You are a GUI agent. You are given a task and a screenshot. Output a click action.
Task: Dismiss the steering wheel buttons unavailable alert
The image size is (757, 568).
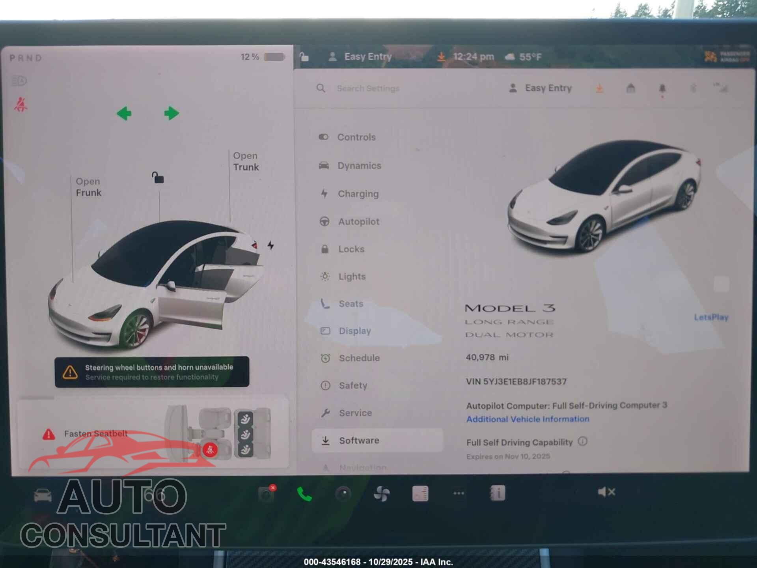click(x=152, y=372)
